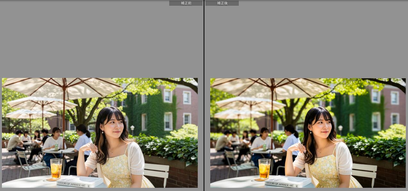The width and height of the screenshot is (408, 191).
Task: Click the 補正後 label
Action: click(x=222, y=3)
